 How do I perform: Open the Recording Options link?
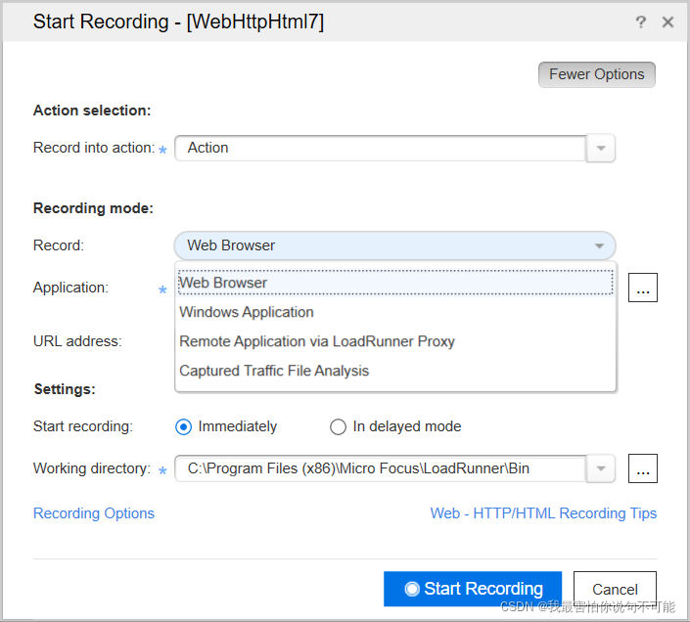point(94,513)
